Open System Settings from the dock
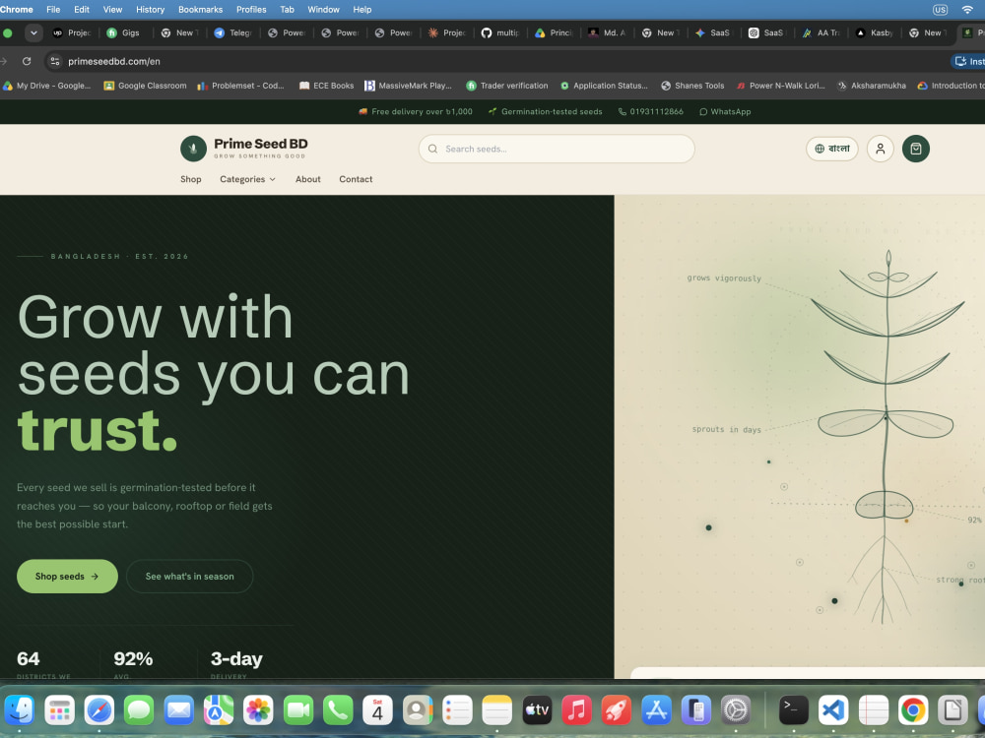985x738 pixels. [736, 710]
